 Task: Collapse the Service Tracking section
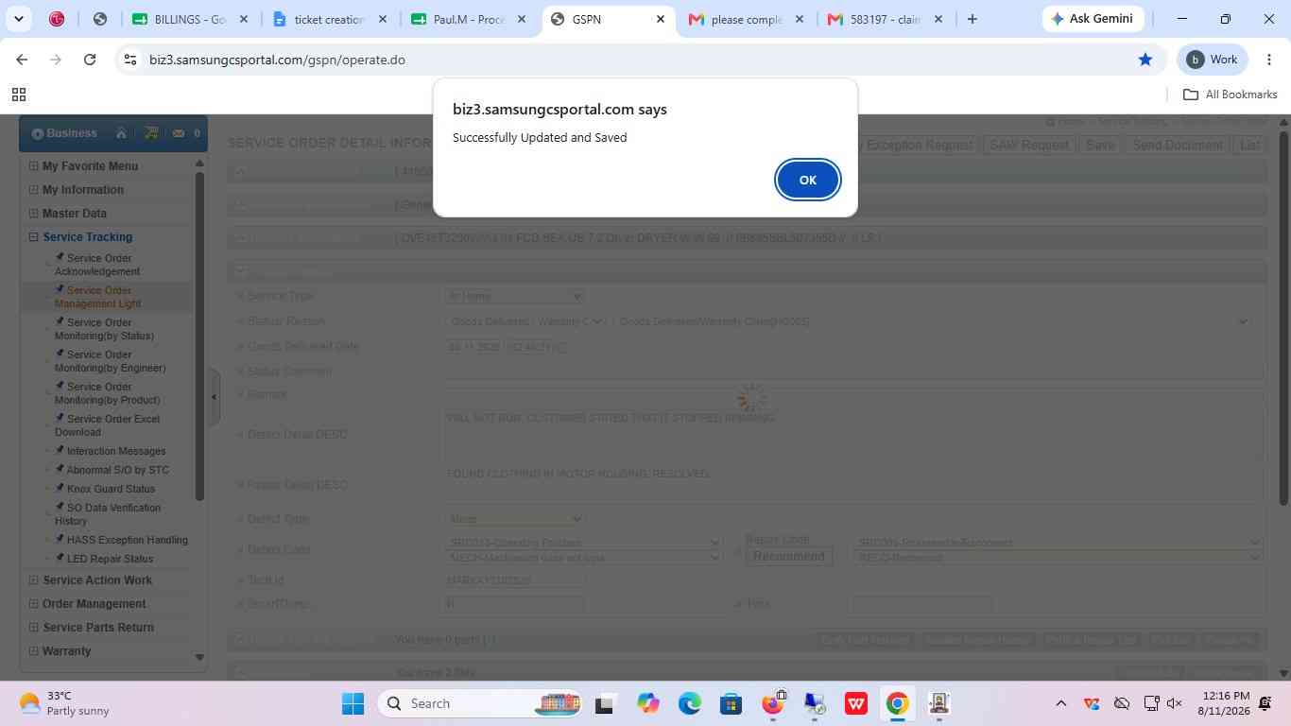[34, 237]
